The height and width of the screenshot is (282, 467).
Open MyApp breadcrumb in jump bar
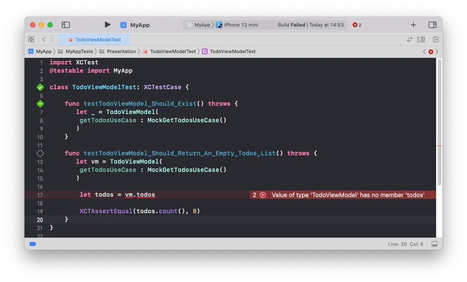[40, 51]
